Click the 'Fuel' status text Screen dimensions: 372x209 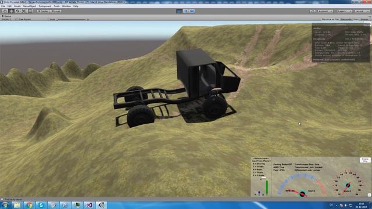tap(279, 170)
